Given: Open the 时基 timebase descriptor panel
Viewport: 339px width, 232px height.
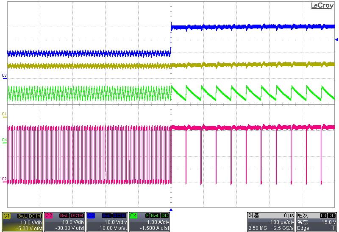Looking at the screenshot, I should tap(270, 222).
